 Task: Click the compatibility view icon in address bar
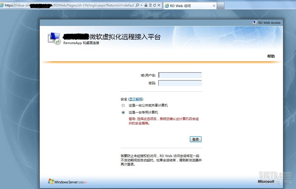tap(150, 5)
